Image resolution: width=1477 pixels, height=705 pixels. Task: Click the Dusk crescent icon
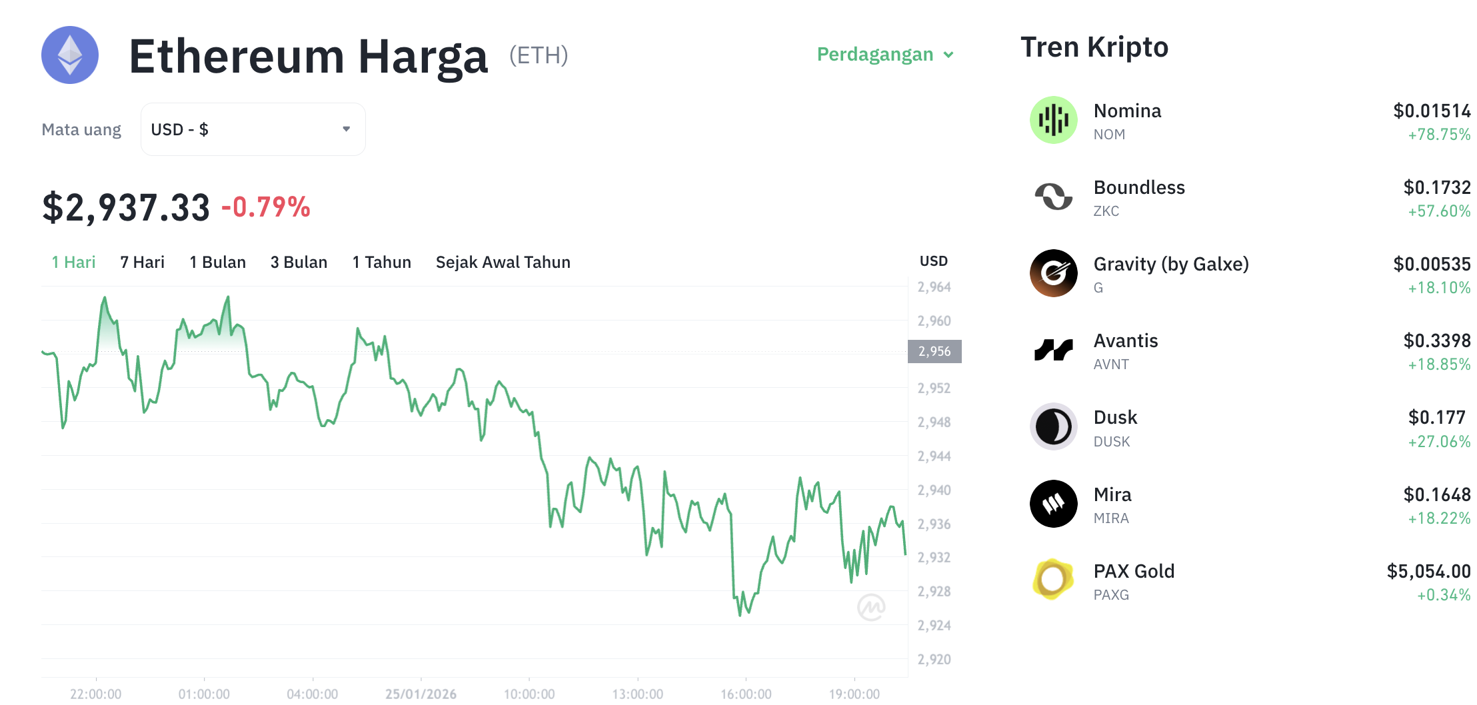coord(1054,426)
